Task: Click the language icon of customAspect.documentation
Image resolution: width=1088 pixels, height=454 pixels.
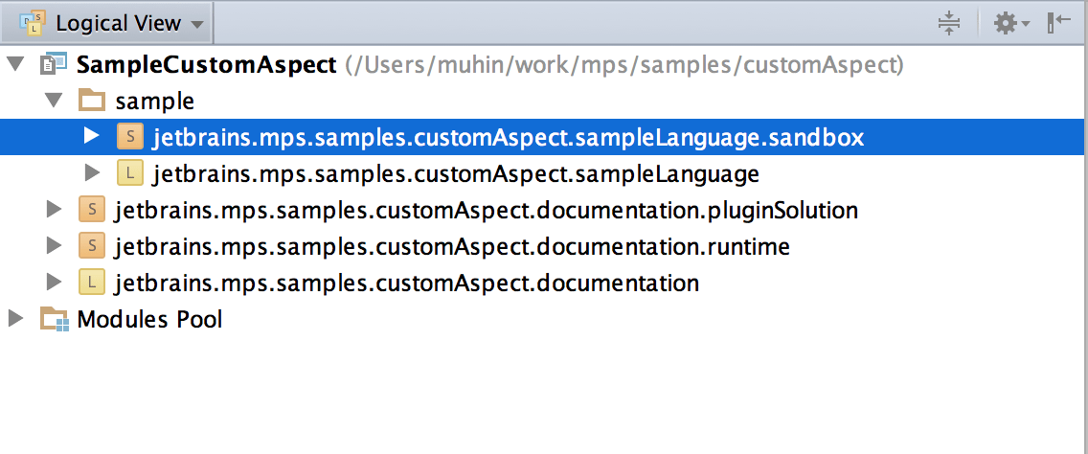Action: point(92,283)
